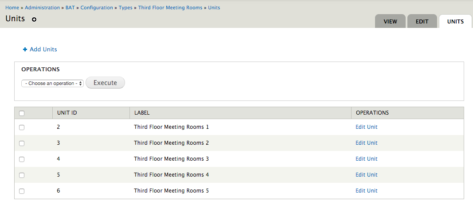473x216 pixels.
Task: Open the BAT breadcrumb link
Action: pyautogui.click(x=70, y=8)
